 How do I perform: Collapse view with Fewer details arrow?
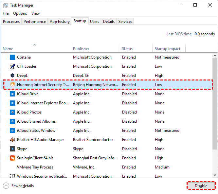(6, 186)
